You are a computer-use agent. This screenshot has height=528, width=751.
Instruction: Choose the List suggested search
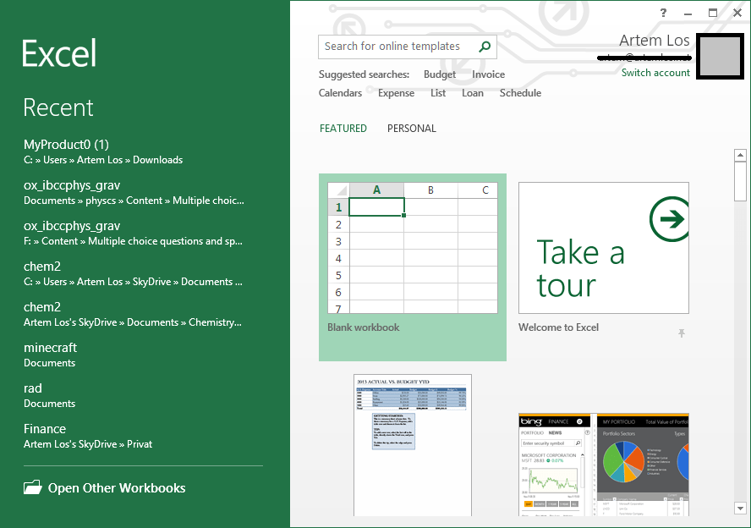click(438, 93)
